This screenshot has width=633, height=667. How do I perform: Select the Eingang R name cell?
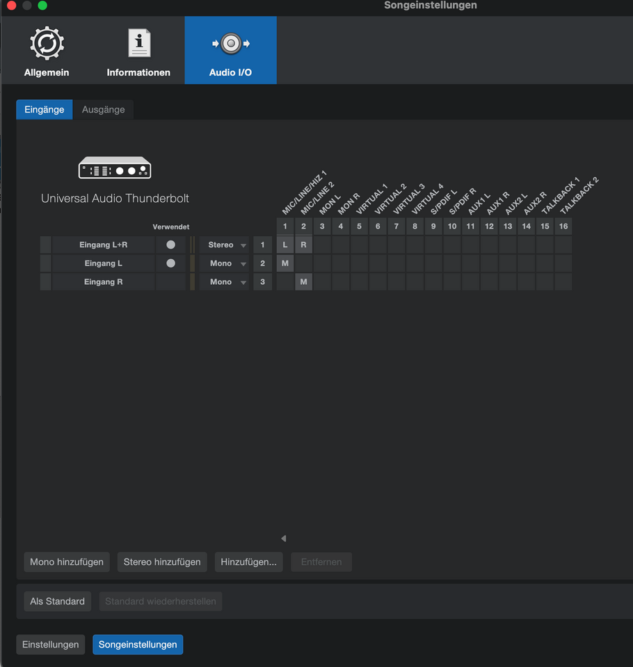pos(104,282)
